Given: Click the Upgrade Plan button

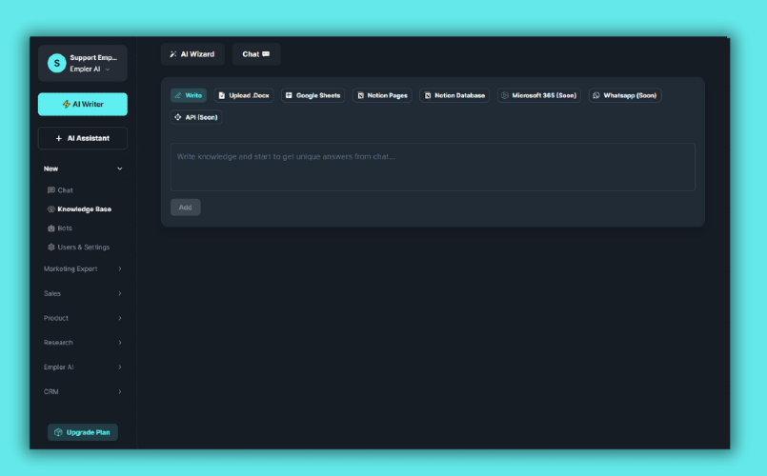Looking at the screenshot, I should (83, 432).
